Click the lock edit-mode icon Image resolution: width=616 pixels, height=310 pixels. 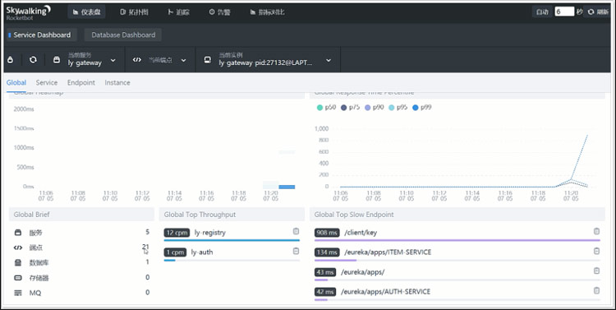tap(11, 60)
